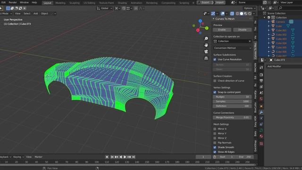Select rendered viewport shading

tap(250, 14)
